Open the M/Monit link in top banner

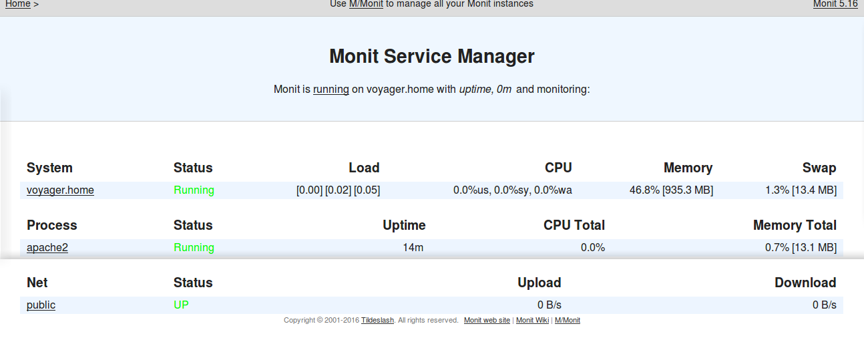pyautogui.click(x=366, y=4)
